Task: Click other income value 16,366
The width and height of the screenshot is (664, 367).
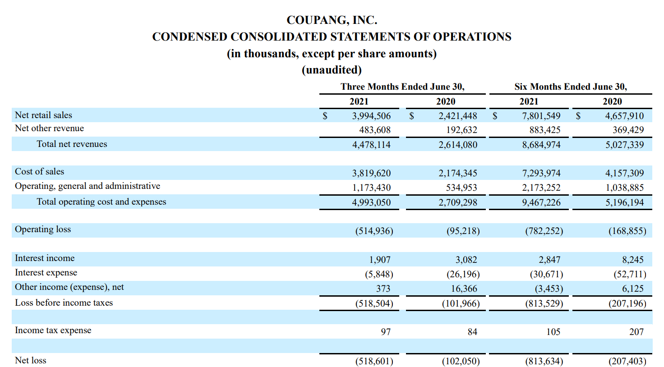Action: click(x=464, y=289)
